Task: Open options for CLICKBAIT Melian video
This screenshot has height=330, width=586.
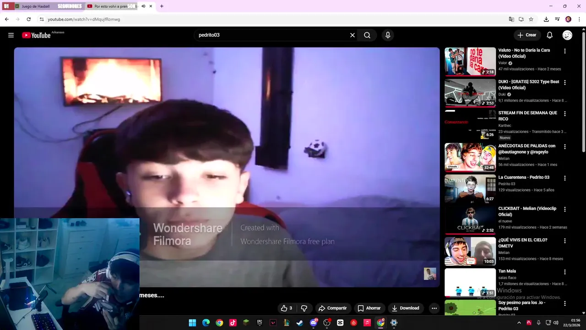Action: pos(564,209)
